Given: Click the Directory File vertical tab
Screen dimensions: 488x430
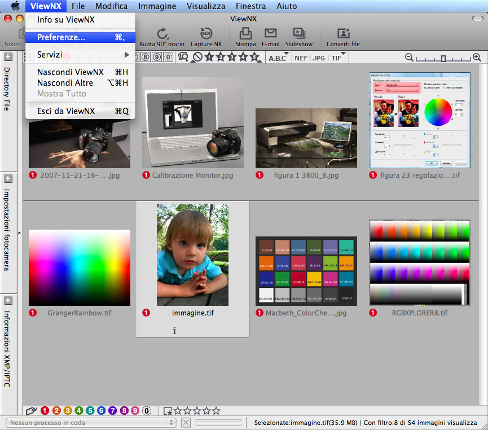Looking at the screenshot, I should pos(7,89).
